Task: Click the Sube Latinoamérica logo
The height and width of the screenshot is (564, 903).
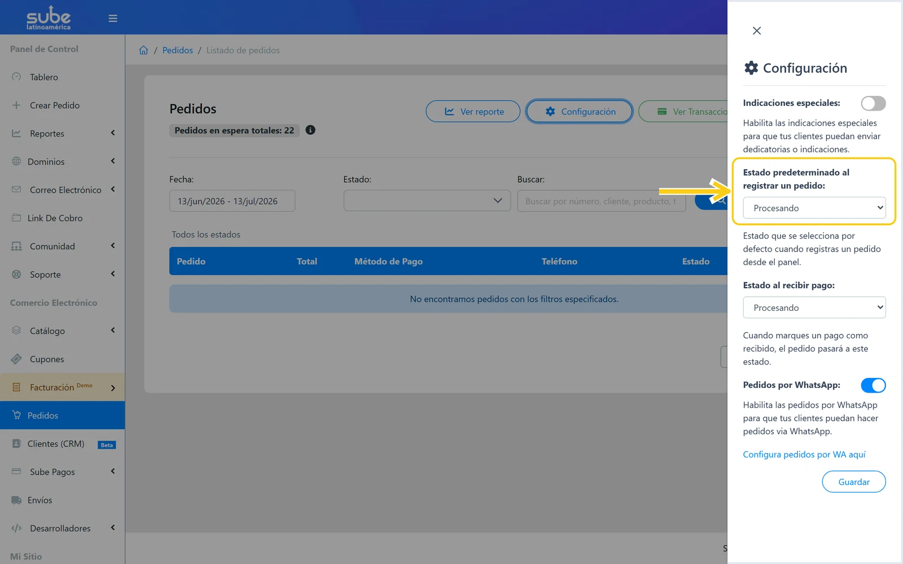Action: (x=49, y=18)
